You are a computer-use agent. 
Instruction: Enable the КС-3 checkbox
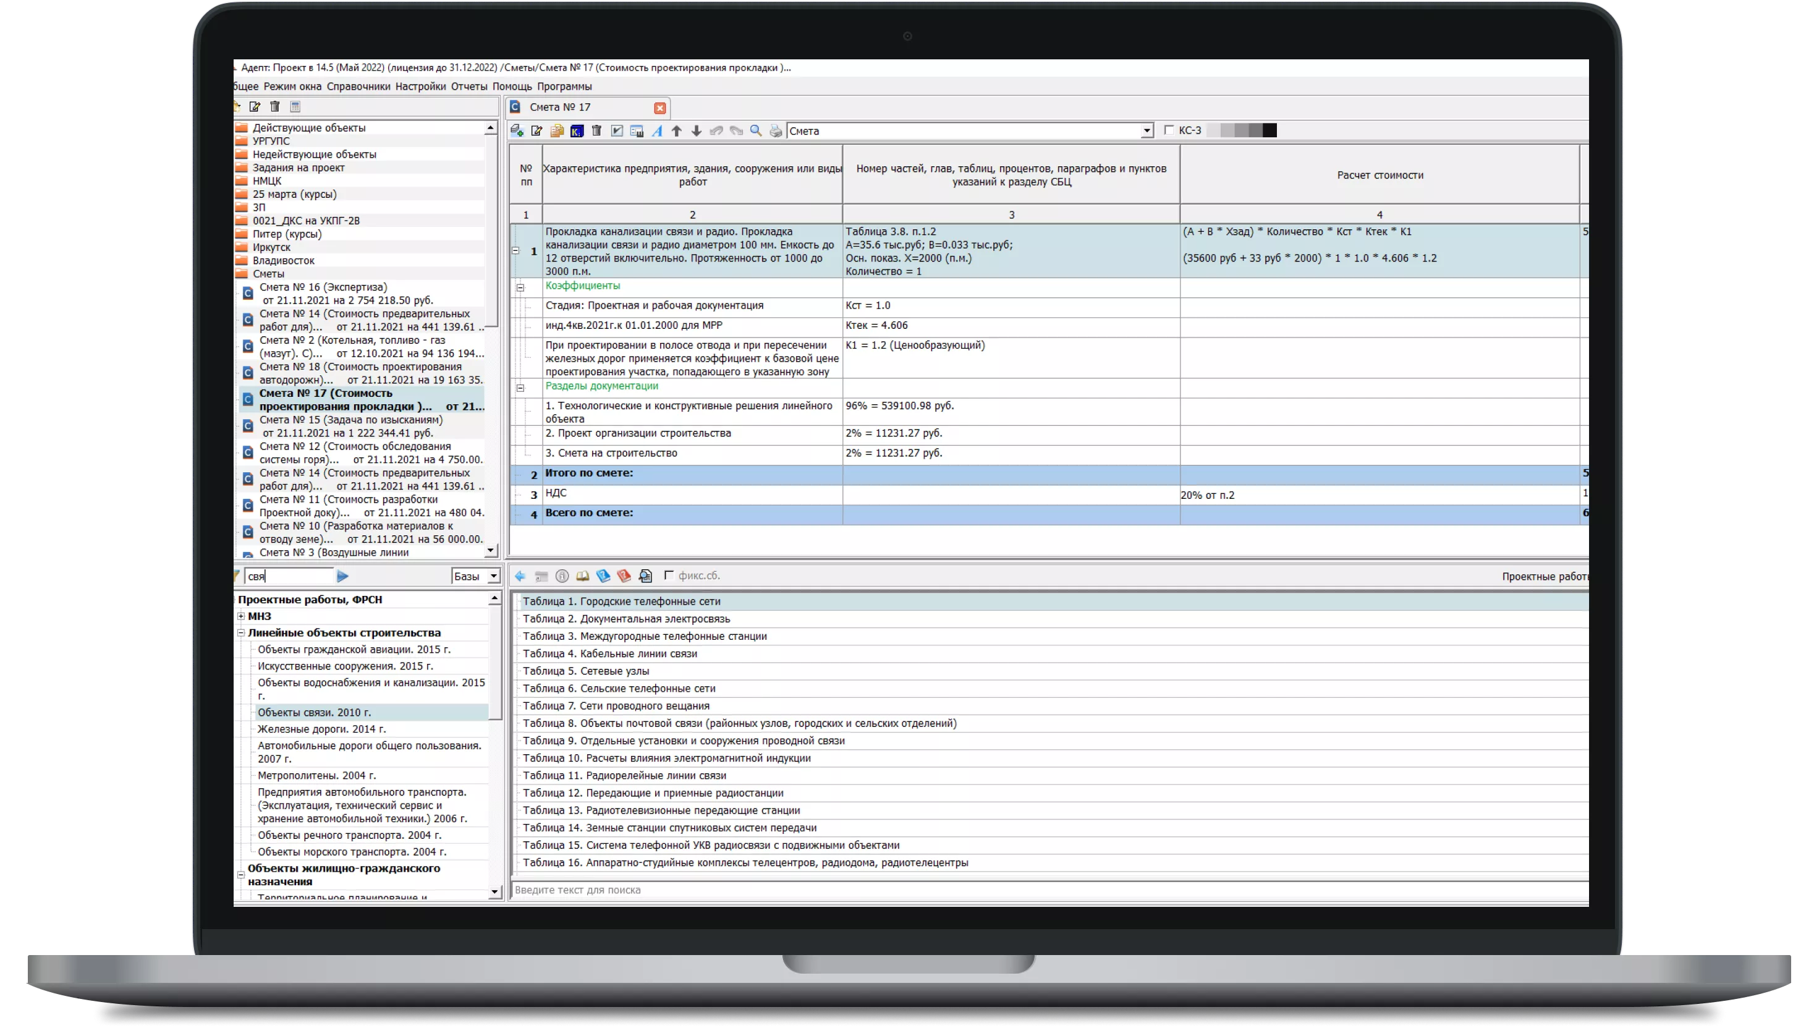click(1169, 130)
